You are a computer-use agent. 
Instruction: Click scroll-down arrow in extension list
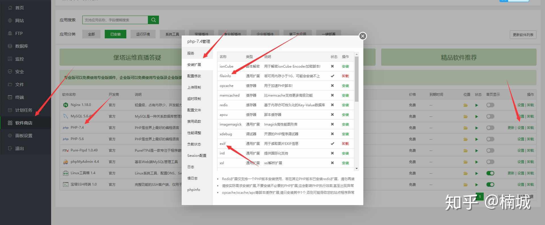pyautogui.click(x=357, y=168)
